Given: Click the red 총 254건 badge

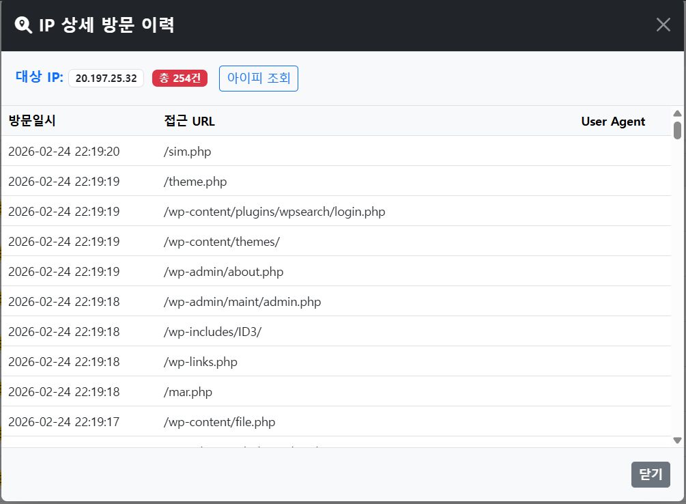Looking at the screenshot, I should click(180, 79).
